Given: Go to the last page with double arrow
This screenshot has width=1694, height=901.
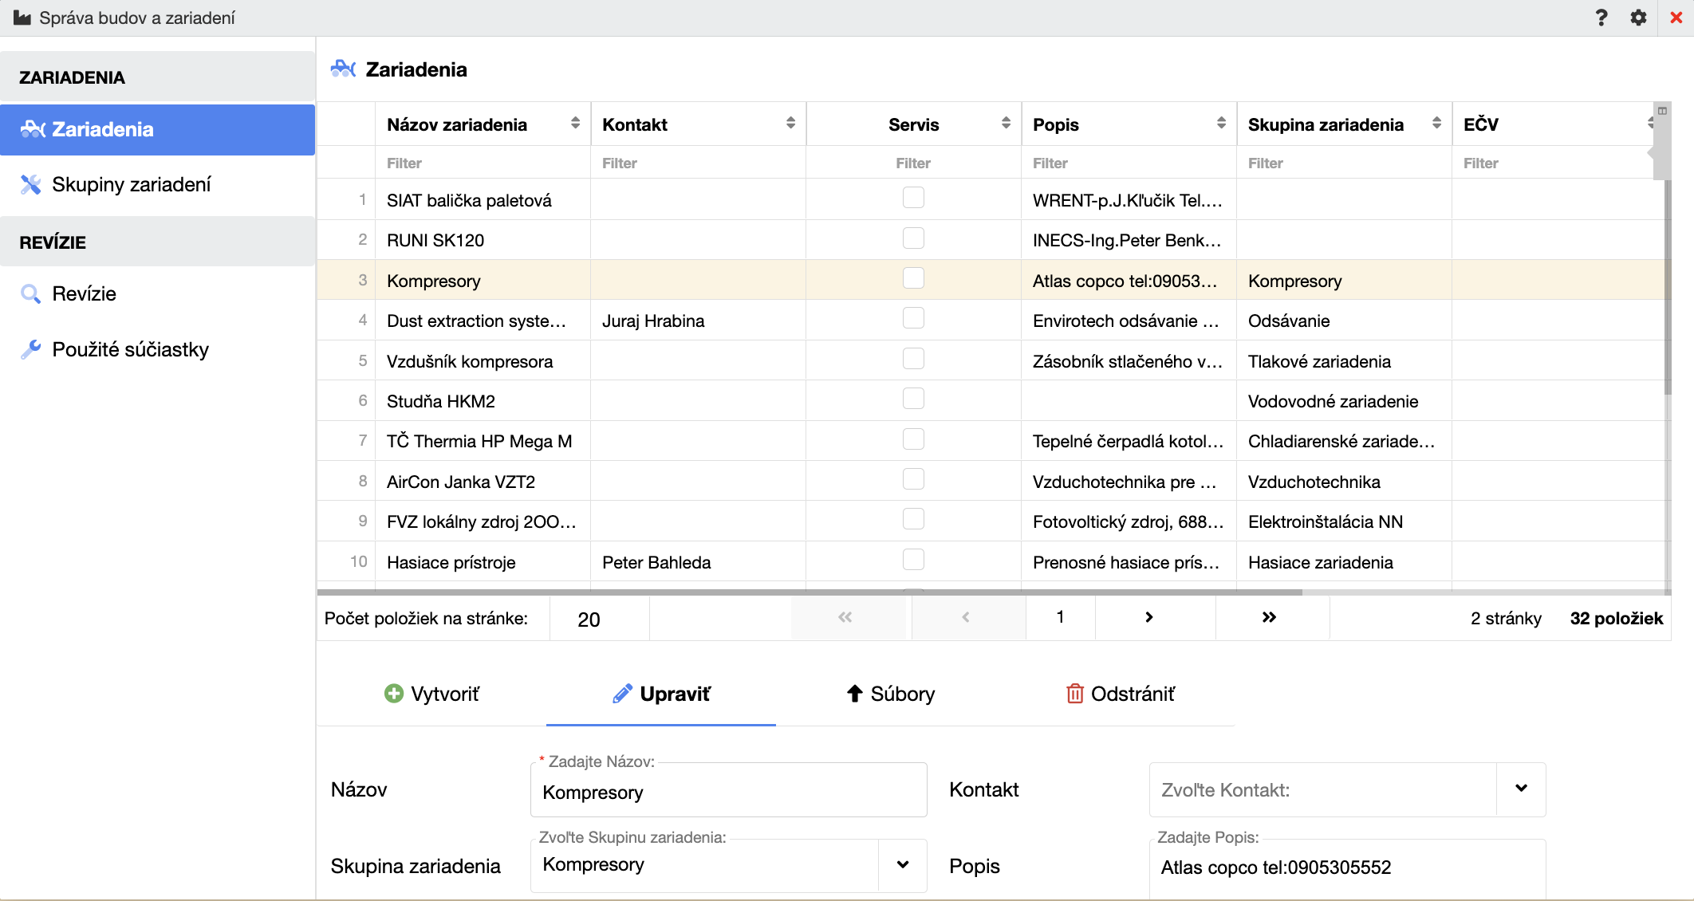Looking at the screenshot, I should tap(1269, 617).
